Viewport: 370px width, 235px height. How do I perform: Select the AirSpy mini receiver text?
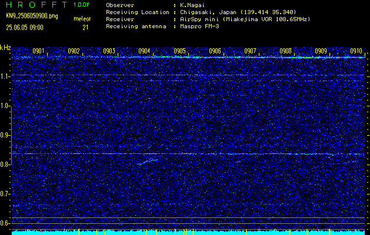click(245, 19)
